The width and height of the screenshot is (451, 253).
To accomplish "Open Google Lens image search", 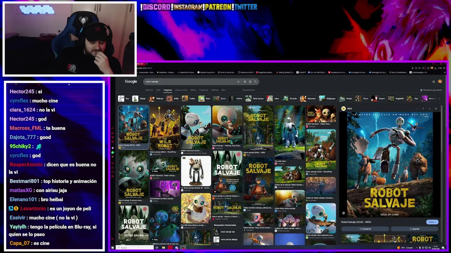I will (x=250, y=82).
